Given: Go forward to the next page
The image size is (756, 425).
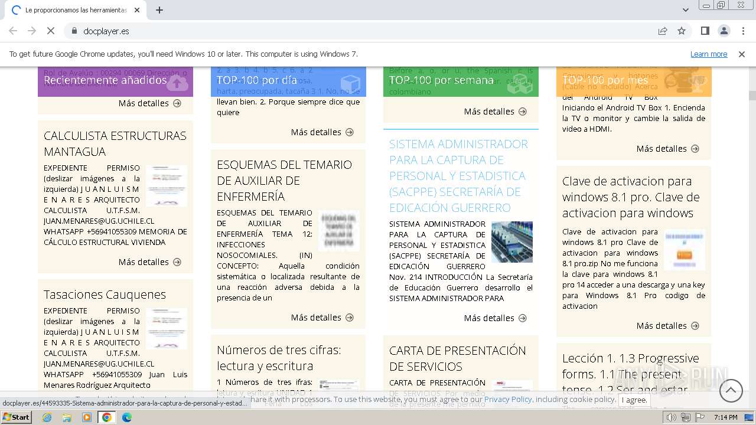Looking at the screenshot, I should click(x=32, y=31).
